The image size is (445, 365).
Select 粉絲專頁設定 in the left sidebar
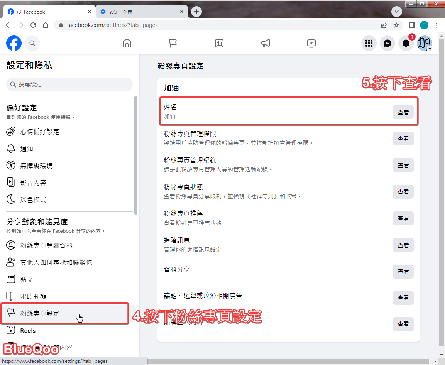coord(40,313)
